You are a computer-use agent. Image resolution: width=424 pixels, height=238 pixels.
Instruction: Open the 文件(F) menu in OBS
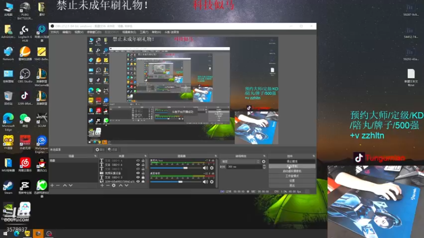55,32
